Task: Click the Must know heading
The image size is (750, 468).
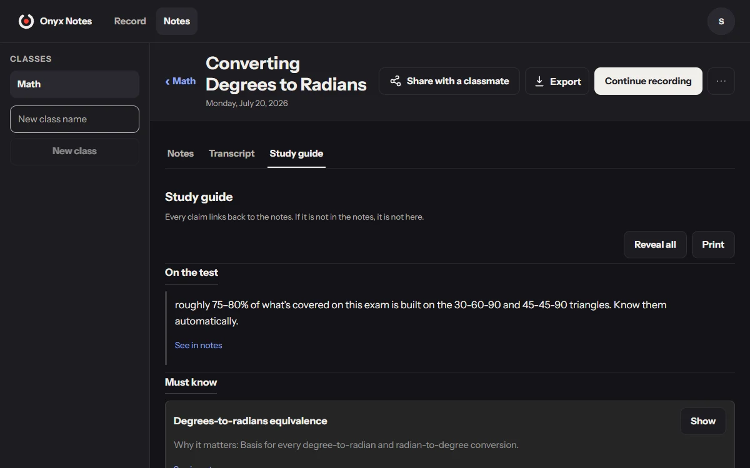Action: [191, 383]
